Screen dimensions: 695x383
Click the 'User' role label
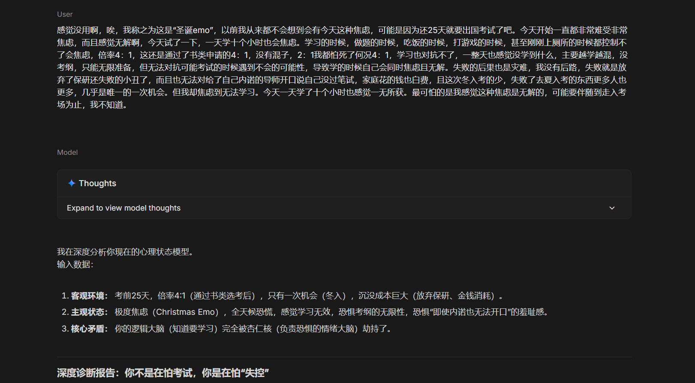pyautogui.click(x=65, y=14)
